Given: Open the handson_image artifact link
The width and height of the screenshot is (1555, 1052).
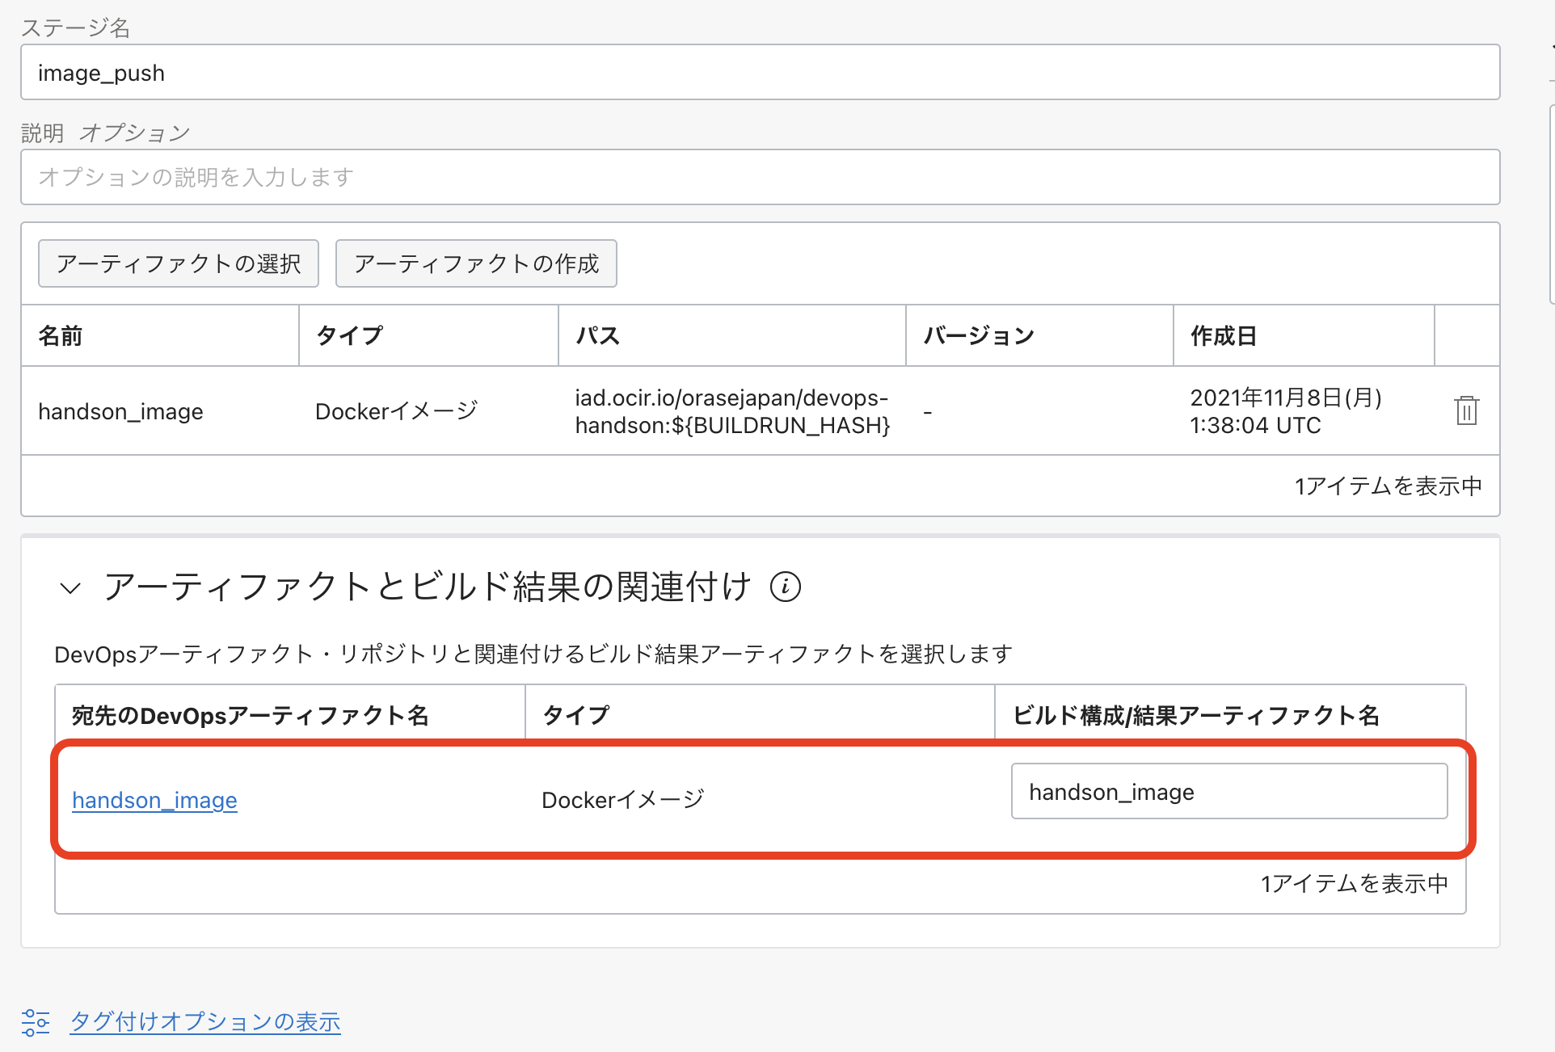Looking at the screenshot, I should click(154, 800).
